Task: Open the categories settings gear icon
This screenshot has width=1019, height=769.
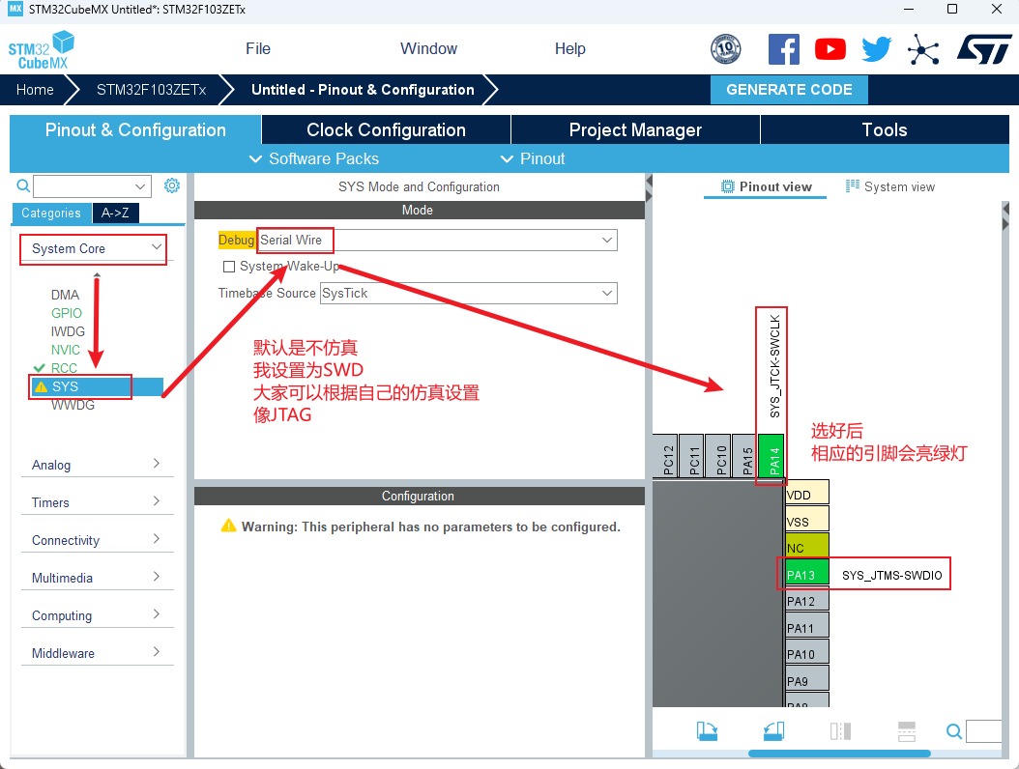Action: 171,185
